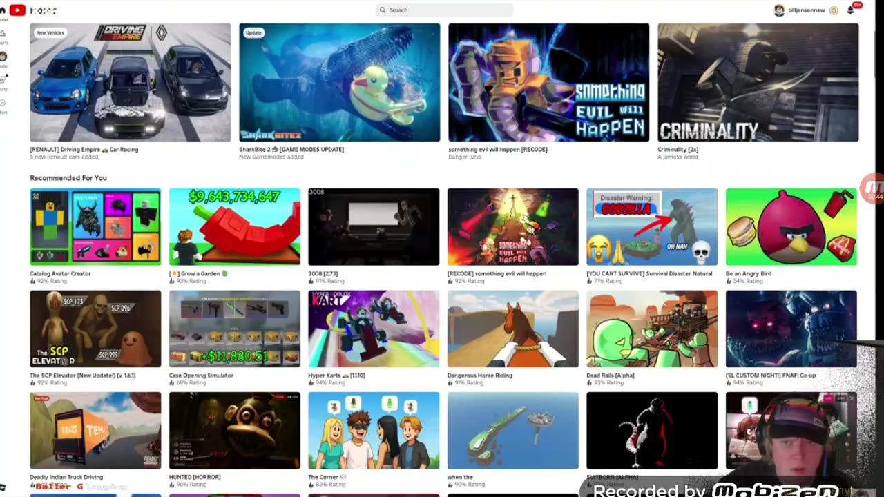Click '[YOU CANT SURVIVE] Survival Disaster Natural' title
Screen dimensions: 884x497
[649, 274]
